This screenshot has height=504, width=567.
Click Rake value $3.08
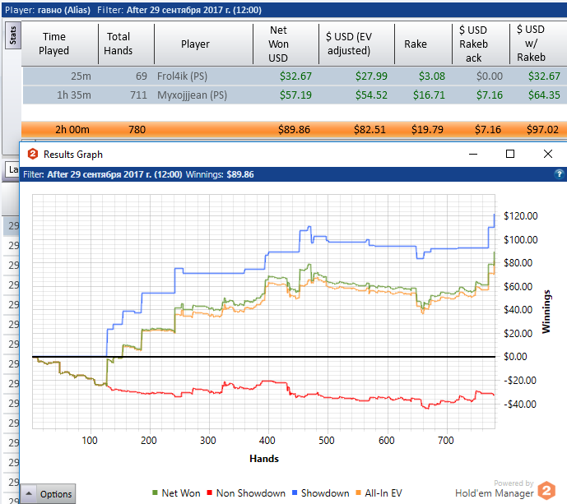pyautogui.click(x=432, y=76)
